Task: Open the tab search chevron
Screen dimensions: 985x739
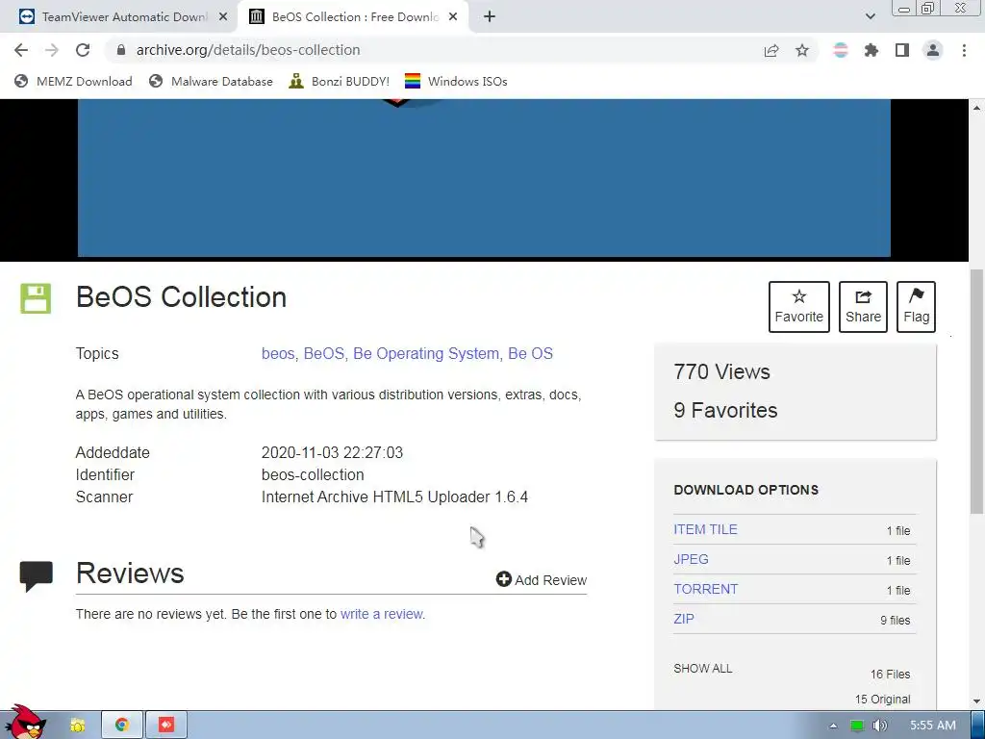Action: click(870, 16)
